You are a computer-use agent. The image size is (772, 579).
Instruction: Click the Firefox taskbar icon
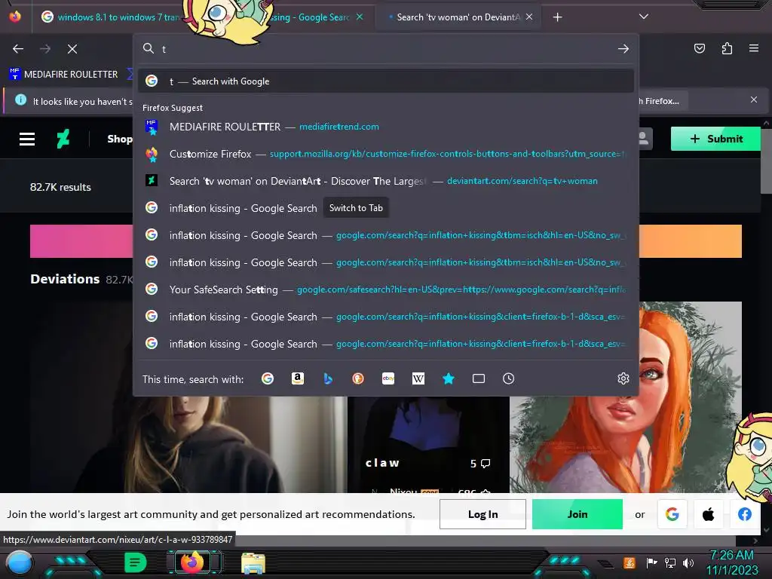click(192, 562)
